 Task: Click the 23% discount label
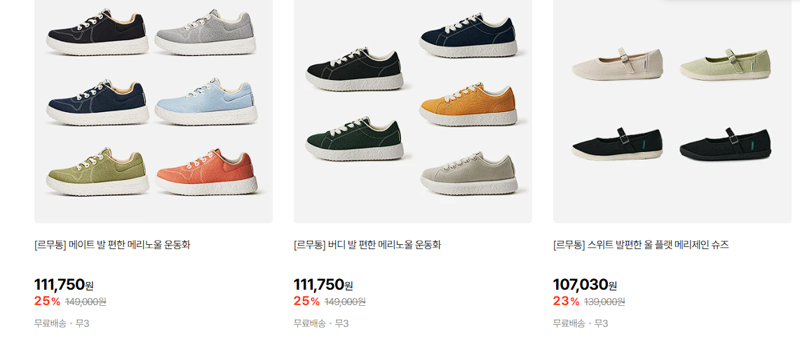click(x=567, y=302)
